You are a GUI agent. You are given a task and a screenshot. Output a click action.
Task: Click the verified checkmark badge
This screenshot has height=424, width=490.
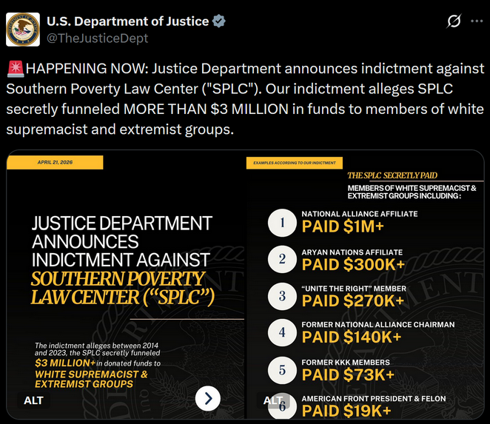(x=219, y=21)
